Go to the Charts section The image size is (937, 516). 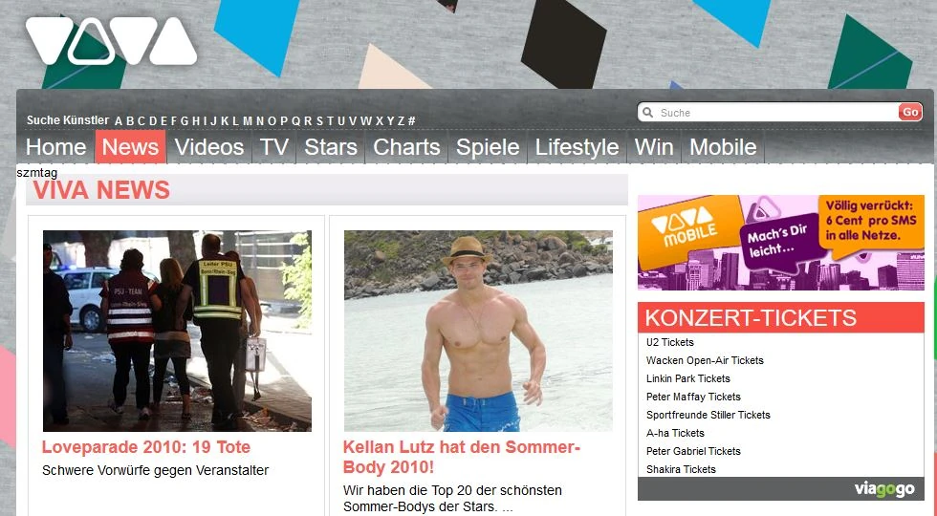[x=406, y=147]
